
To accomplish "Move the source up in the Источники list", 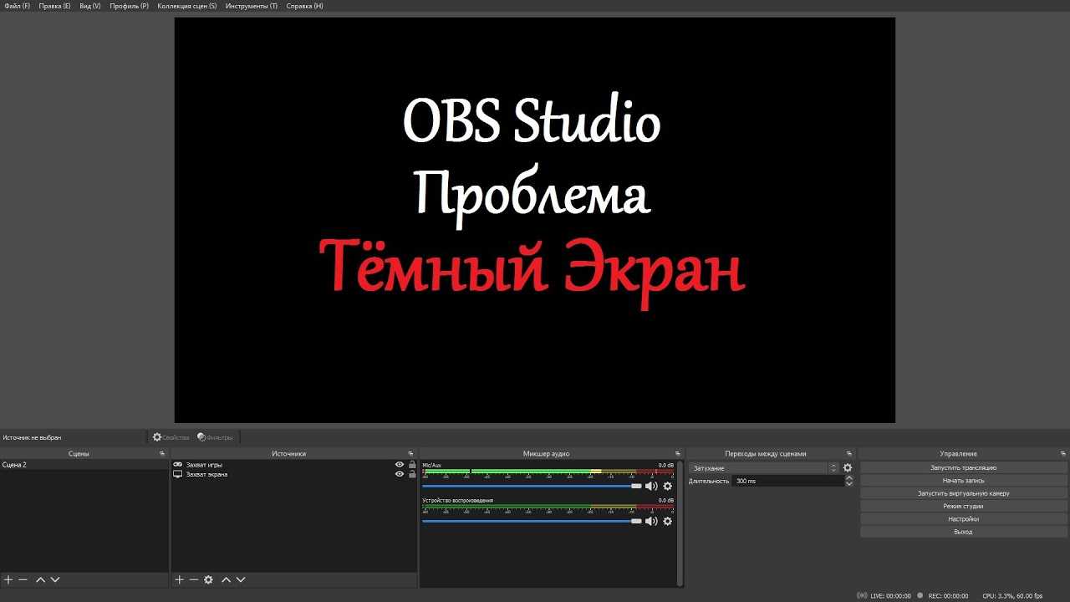I will (x=226, y=579).
